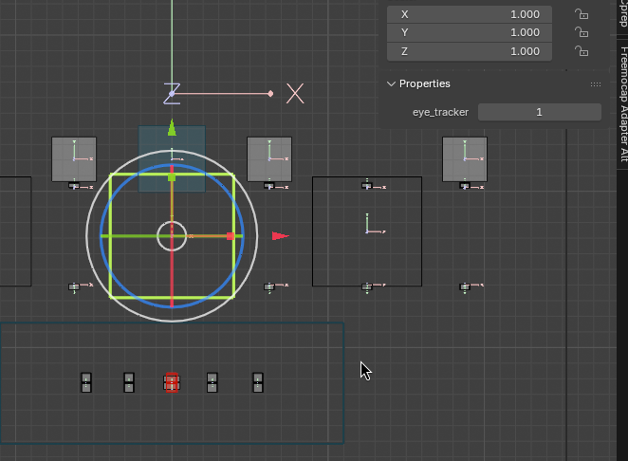Click the Properties panel drag grip dots

596,83
